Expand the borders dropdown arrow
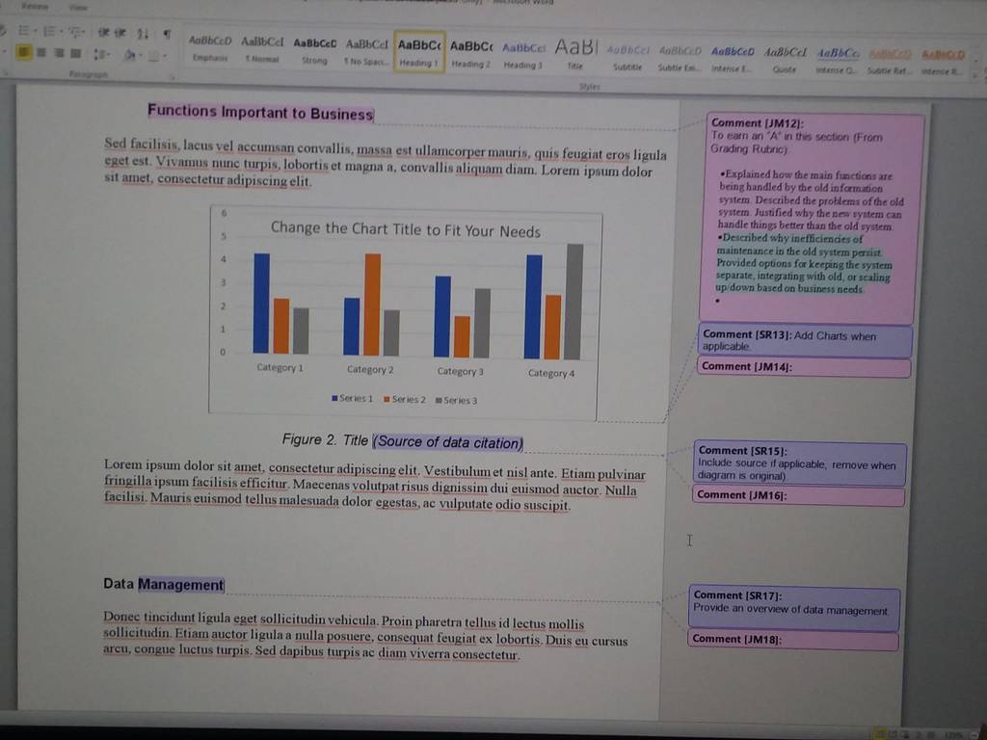The image size is (987, 740). pyautogui.click(x=165, y=57)
